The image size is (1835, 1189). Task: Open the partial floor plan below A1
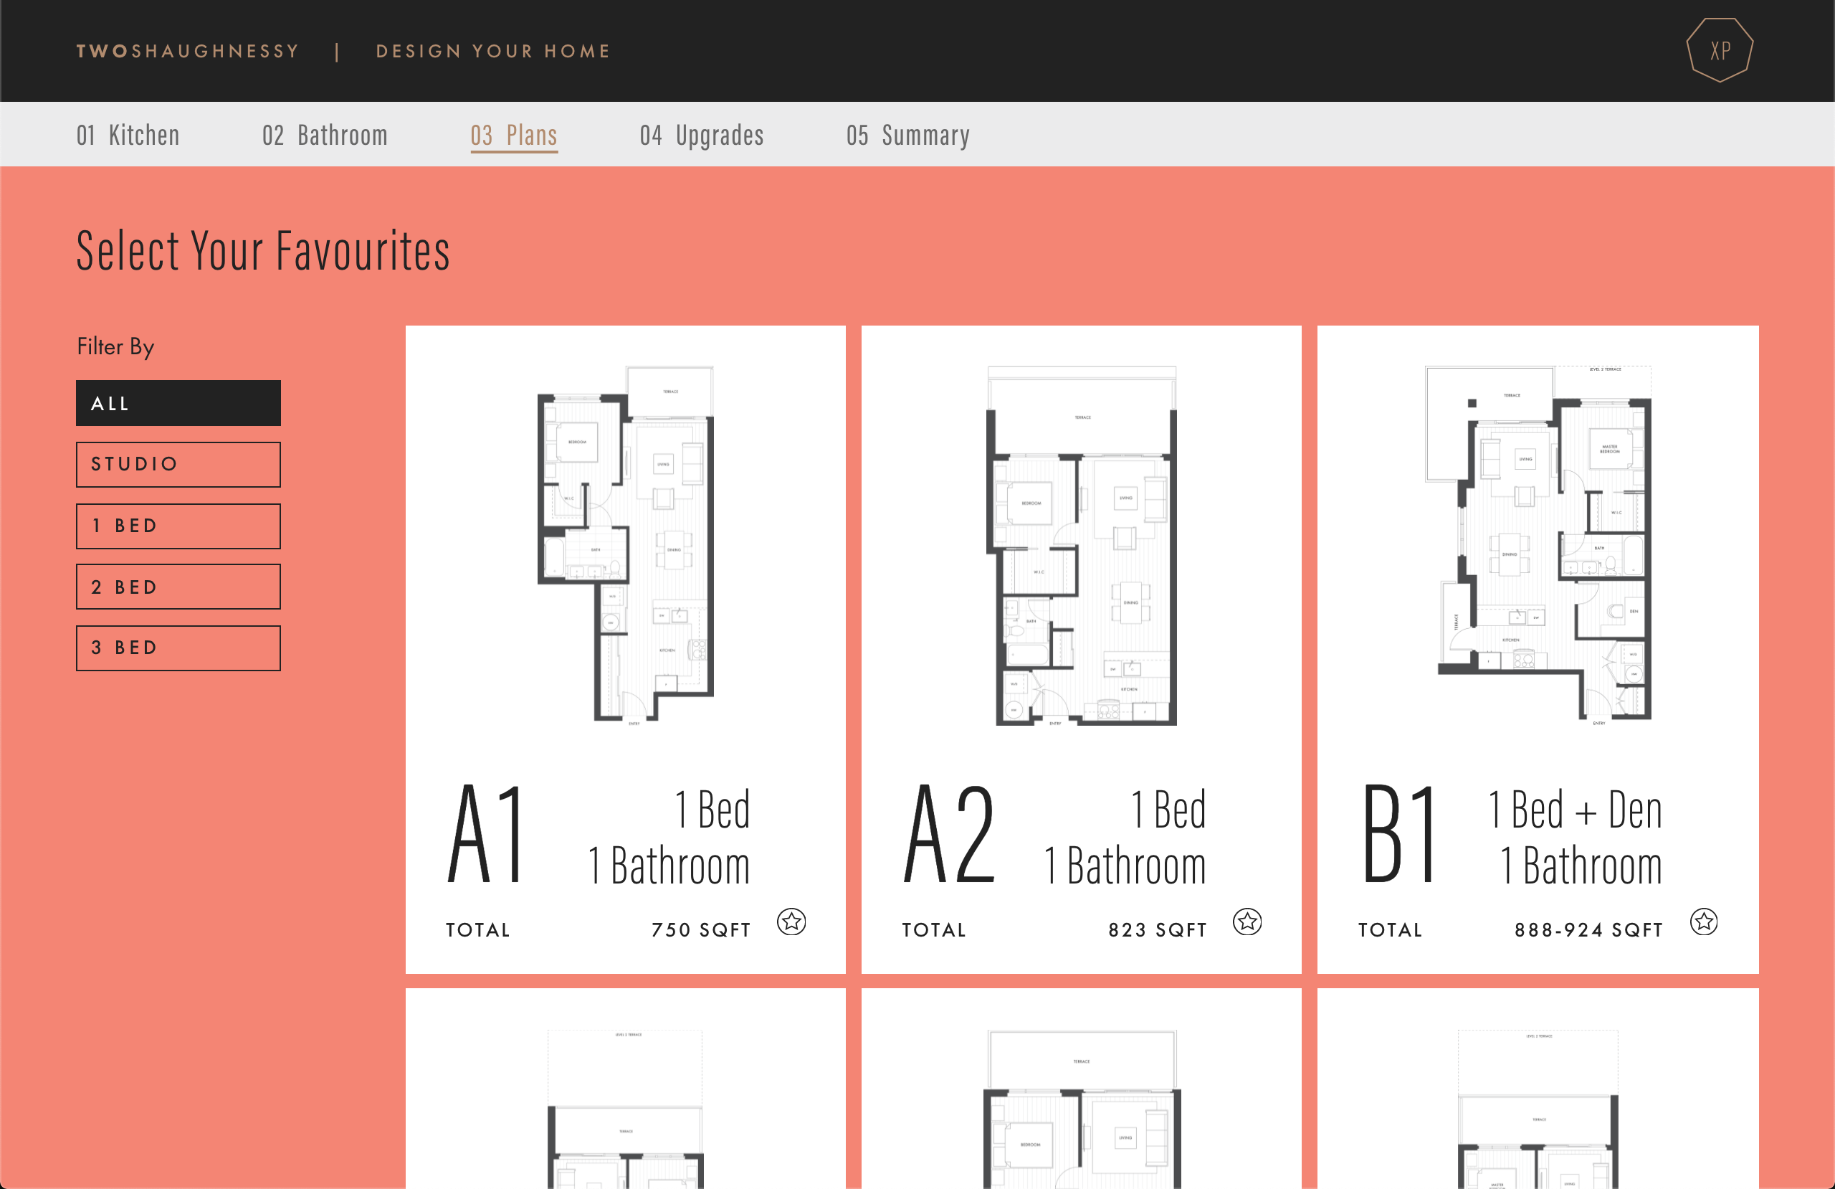click(625, 1109)
